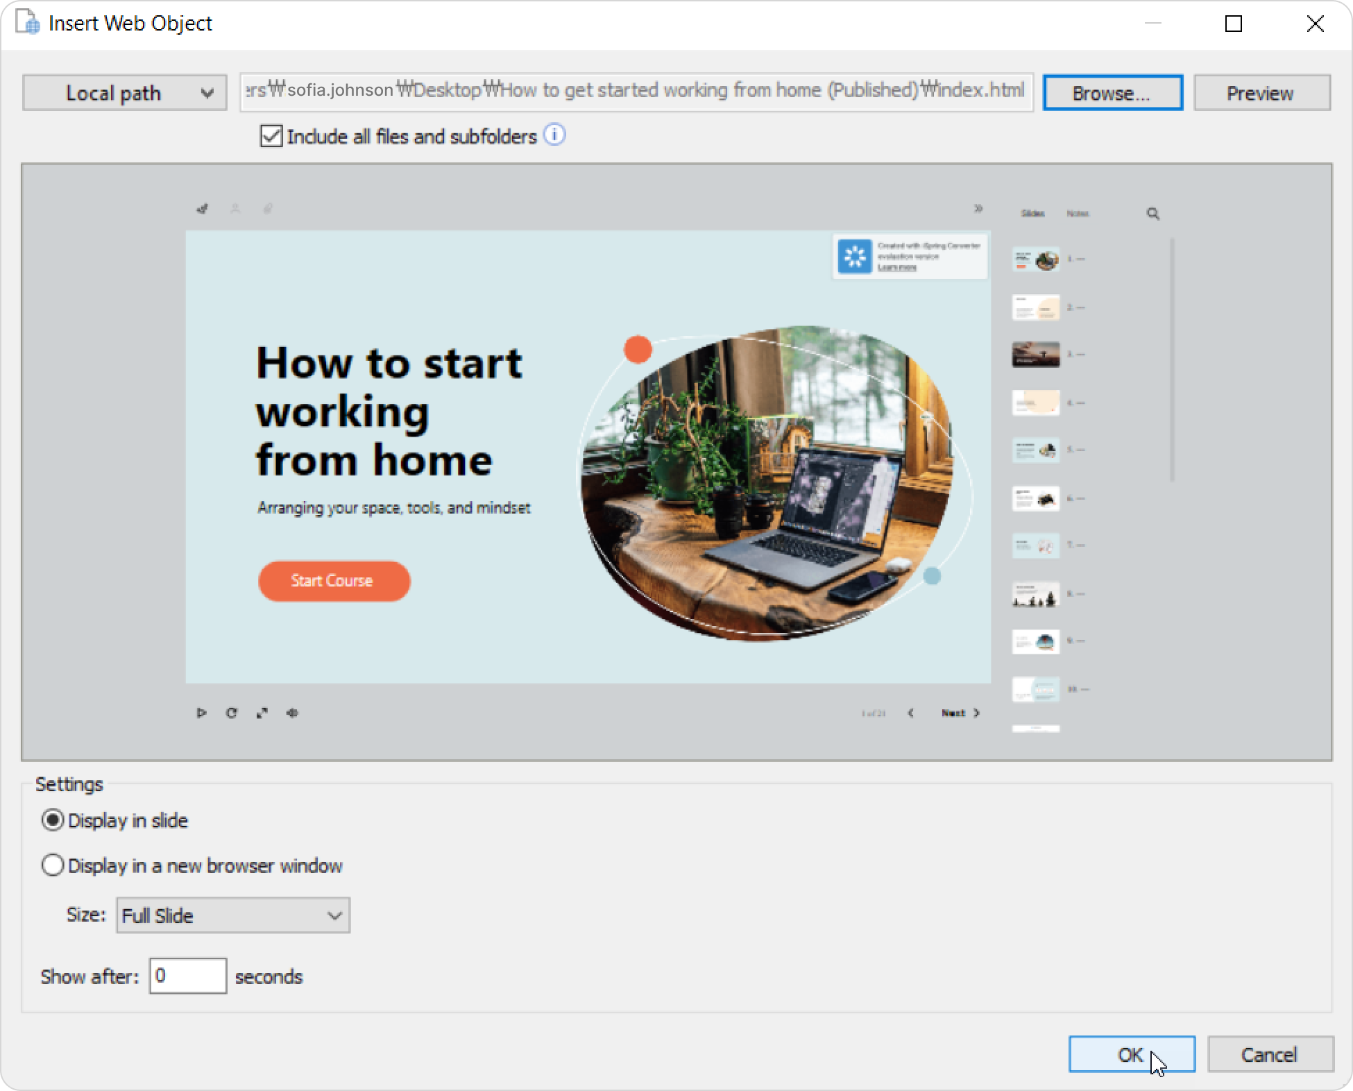This screenshot has width=1353, height=1091.
Task: Collapse sidebar with the double chevron icon
Action: (978, 208)
